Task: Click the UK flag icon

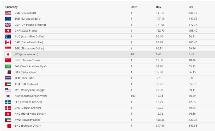Action: tap(8, 25)
